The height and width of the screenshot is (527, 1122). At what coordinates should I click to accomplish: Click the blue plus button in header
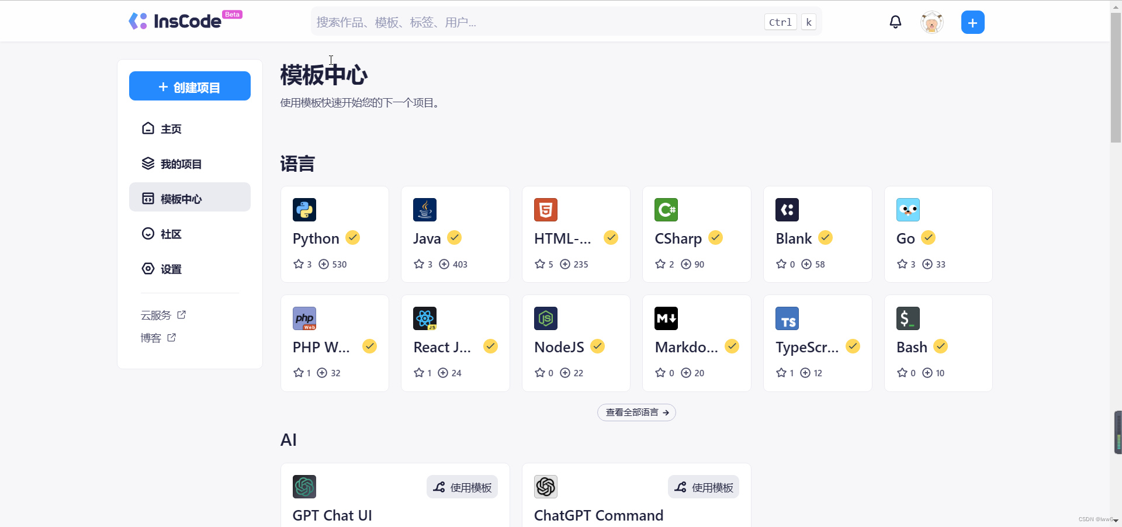pos(973,22)
